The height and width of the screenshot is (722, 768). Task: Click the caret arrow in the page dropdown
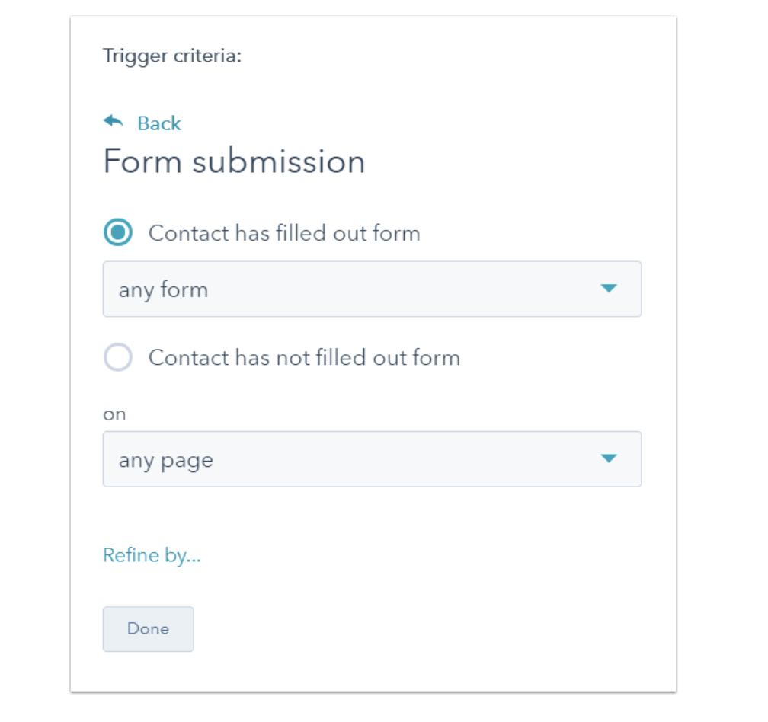[x=608, y=458]
